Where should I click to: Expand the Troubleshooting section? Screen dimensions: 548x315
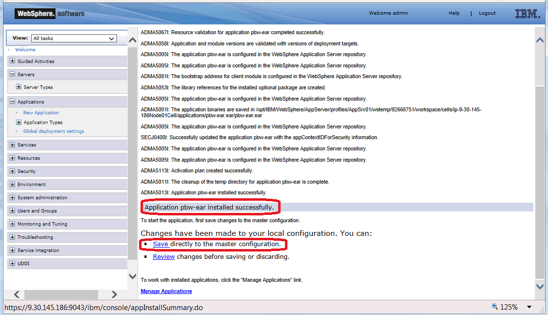coord(13,237)
